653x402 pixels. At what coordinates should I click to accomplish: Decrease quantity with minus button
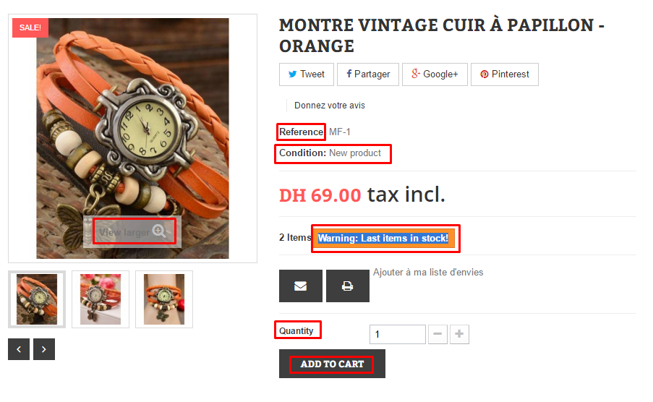pos(438,334)
